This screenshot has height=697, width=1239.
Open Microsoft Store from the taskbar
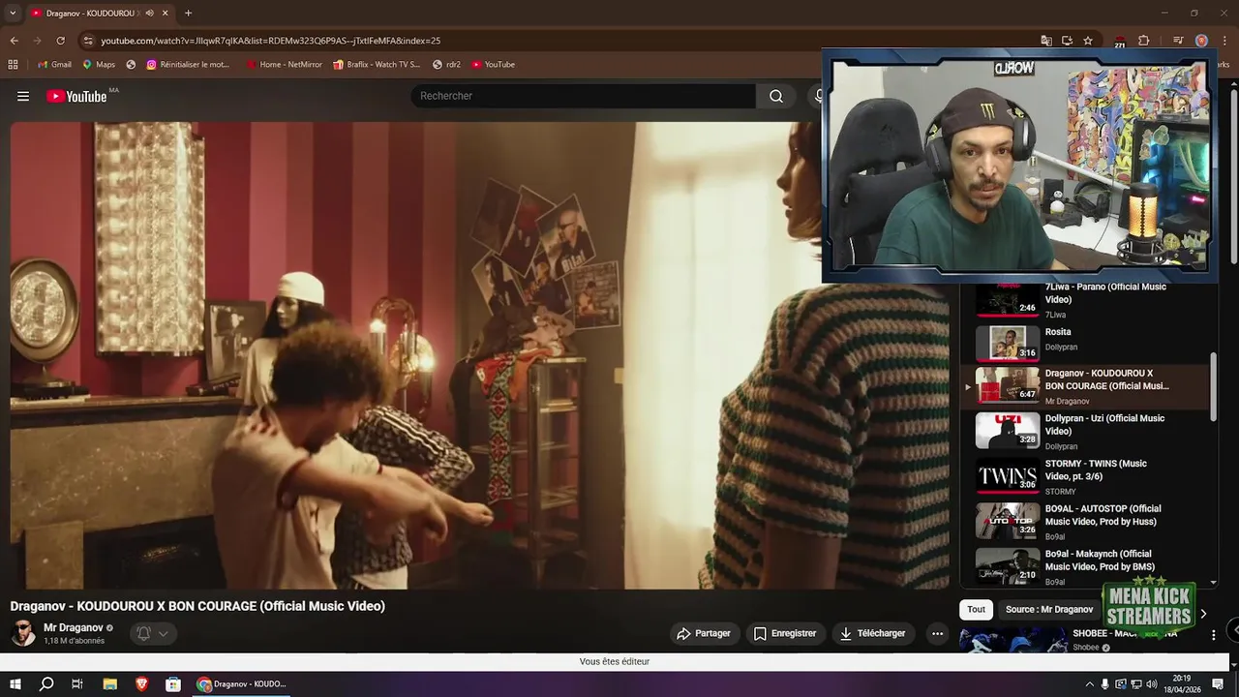coord(173,684)
